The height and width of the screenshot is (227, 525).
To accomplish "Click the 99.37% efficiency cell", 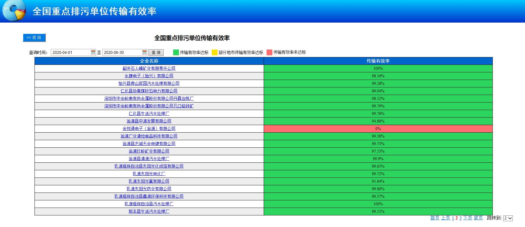I will pyautogui.click(x=378, y=196).
